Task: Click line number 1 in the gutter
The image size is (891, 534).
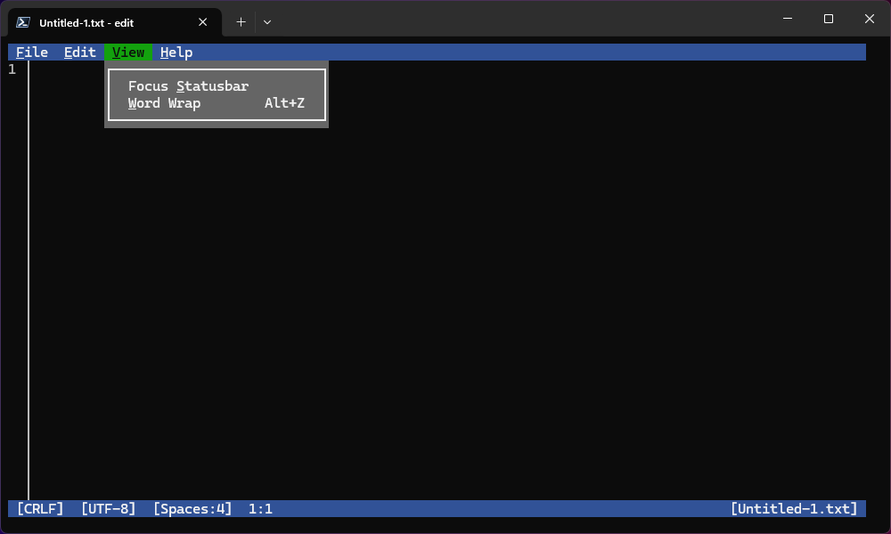Action: tap(12, 69)
